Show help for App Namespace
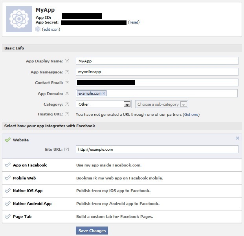 (x=67, y=72)
